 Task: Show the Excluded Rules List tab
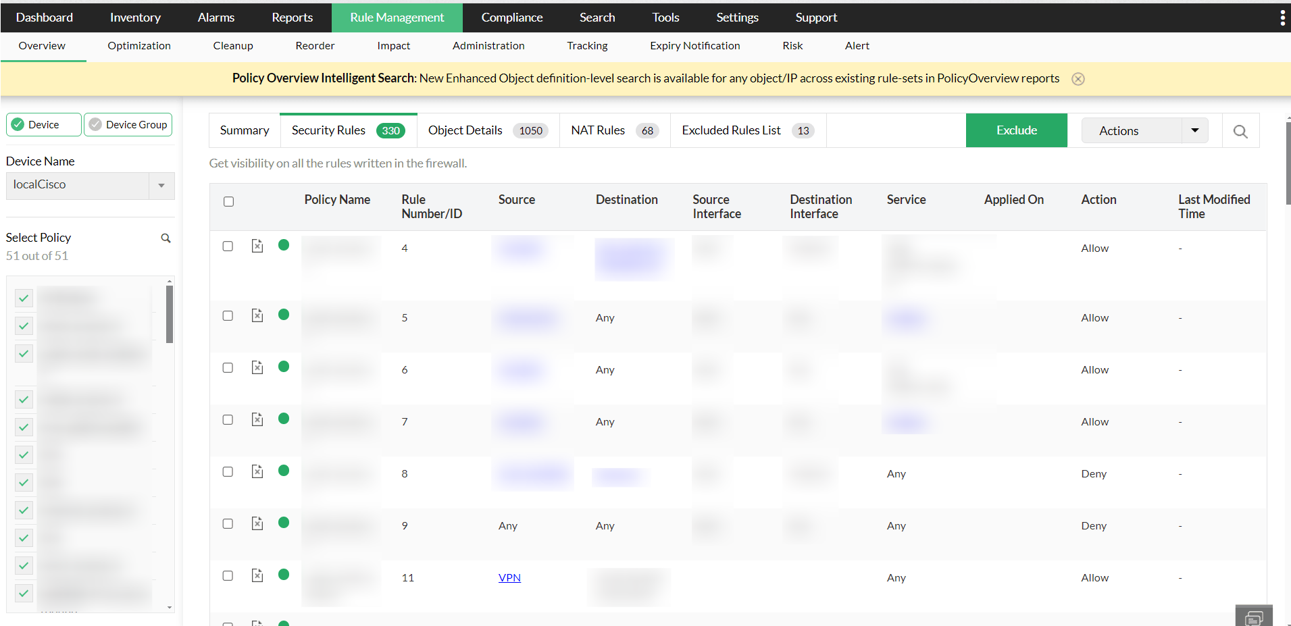(x=748, y=130)
